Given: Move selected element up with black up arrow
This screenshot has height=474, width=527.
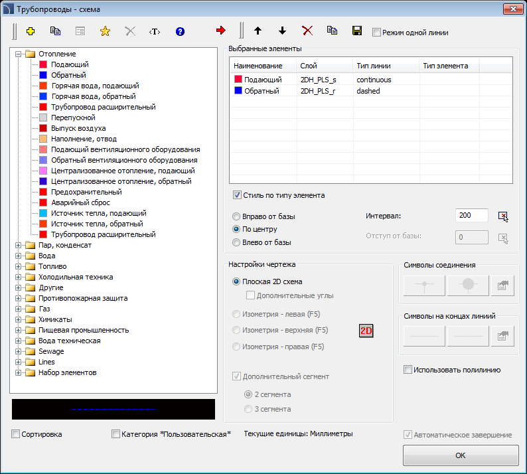Looking at the screenshot, I should [258, 31].
